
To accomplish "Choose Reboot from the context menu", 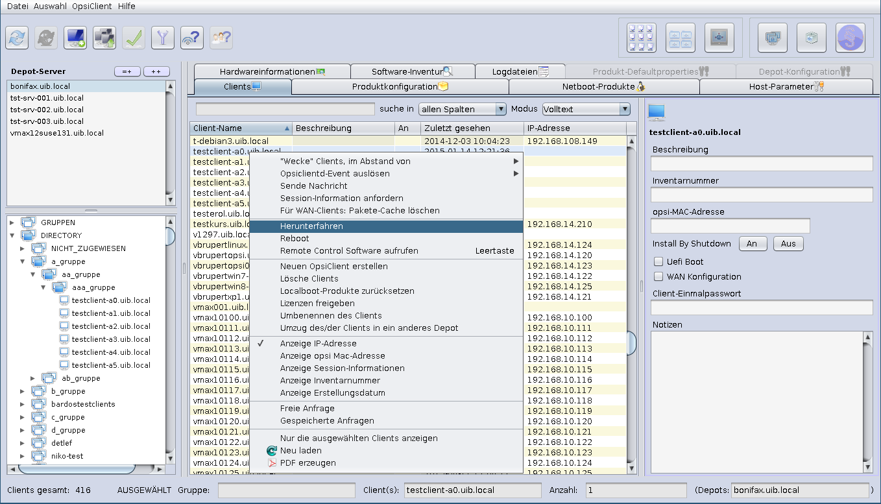I will point(387,239).
